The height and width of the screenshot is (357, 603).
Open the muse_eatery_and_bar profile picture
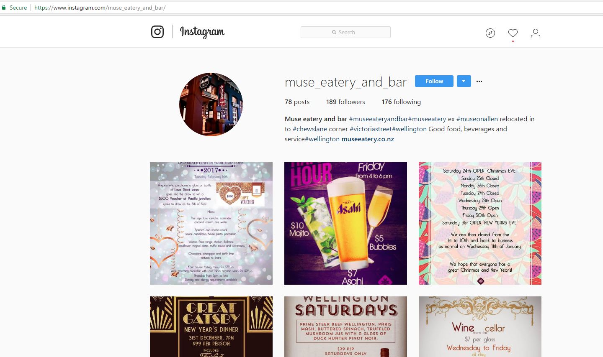211,105
